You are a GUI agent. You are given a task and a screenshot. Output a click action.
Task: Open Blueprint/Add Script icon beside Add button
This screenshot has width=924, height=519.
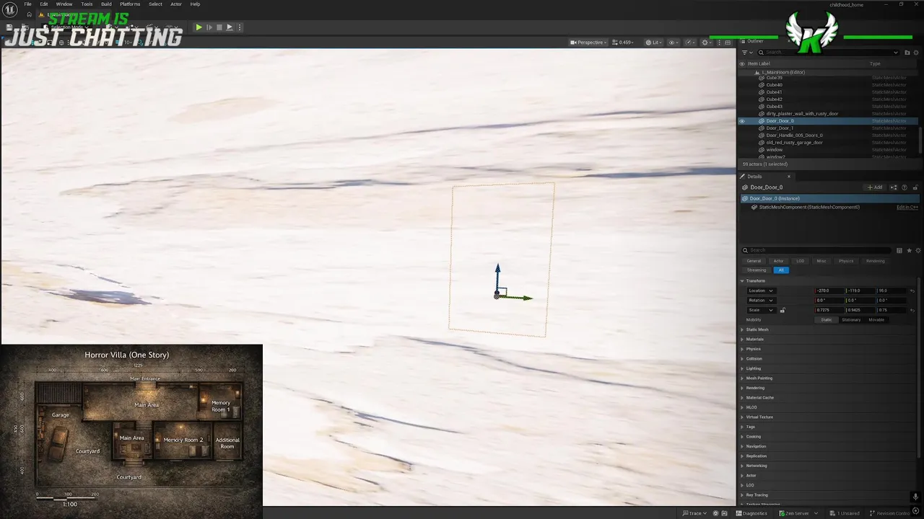[x=894, y=187]
